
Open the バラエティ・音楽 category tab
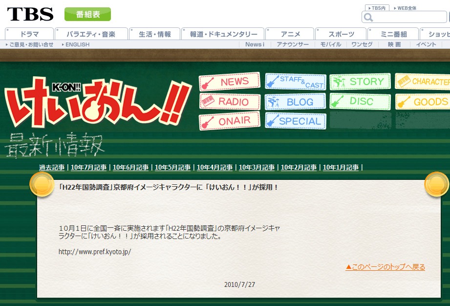[91, 34]
